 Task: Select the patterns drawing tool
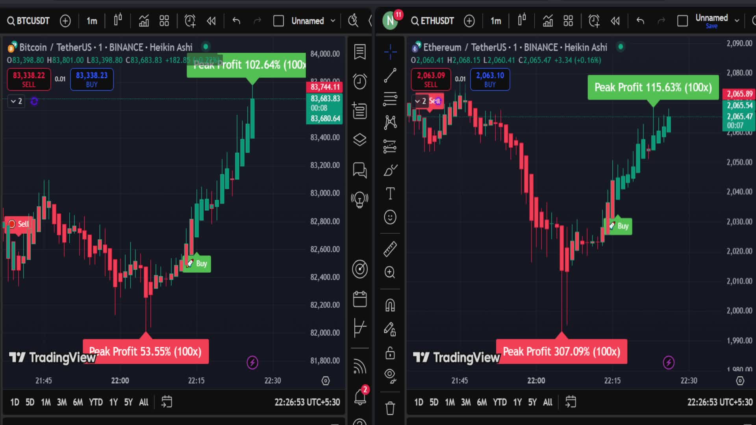coord(390,122)
